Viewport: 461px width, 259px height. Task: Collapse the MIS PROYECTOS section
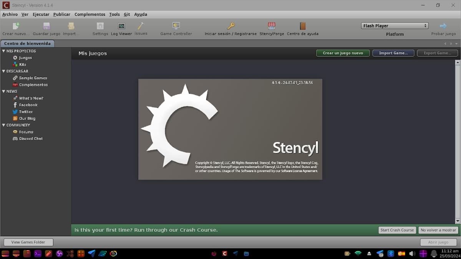[4, 51]
